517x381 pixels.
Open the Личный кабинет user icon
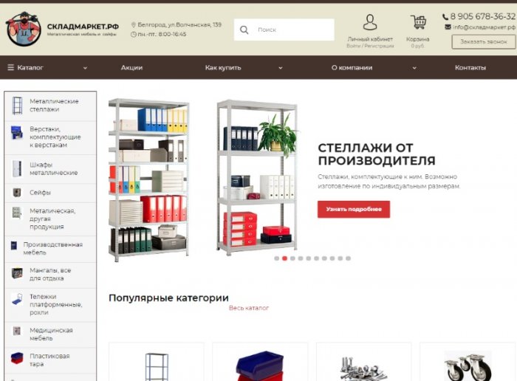pyautogui.click(x=370, y=22)
